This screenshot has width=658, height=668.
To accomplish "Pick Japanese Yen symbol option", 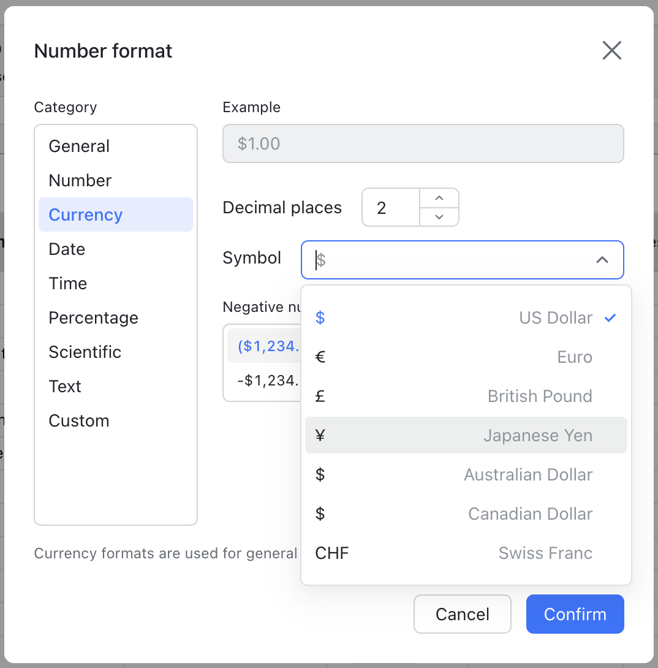I will 466,436.
